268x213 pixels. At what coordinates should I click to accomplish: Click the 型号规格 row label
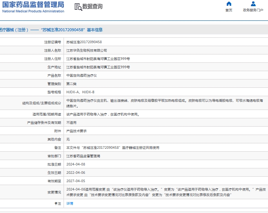point(54,92)
